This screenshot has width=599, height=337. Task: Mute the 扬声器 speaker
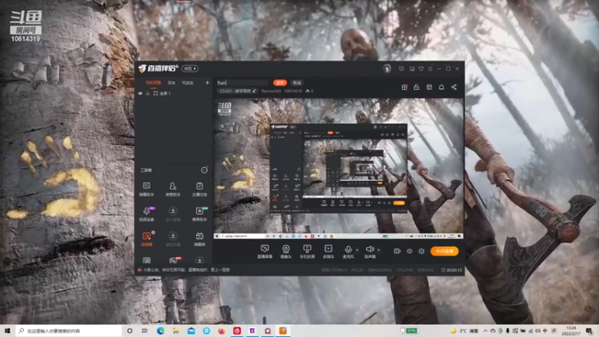pos(369,252)
